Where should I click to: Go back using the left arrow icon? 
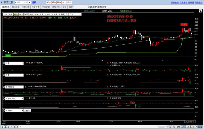[x=2, y=3]
